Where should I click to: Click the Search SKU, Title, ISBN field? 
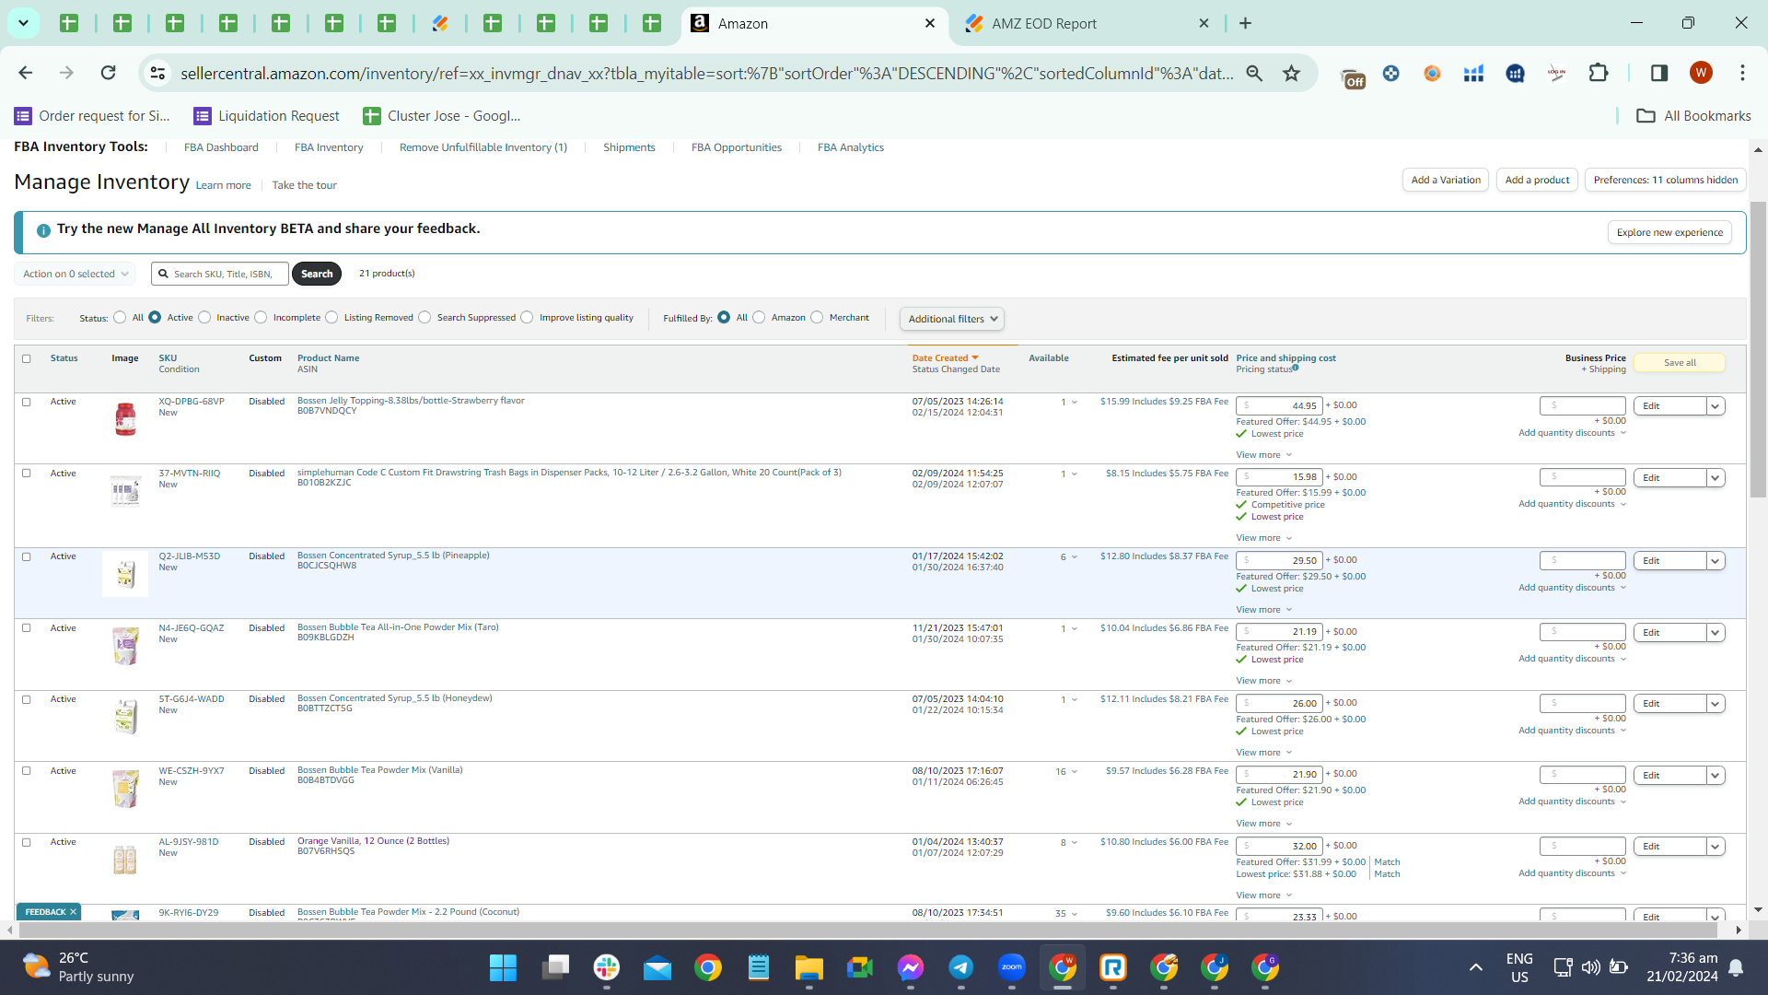coord(220,274)
